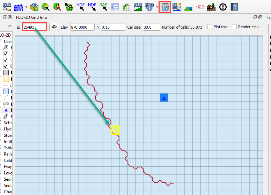
Task: Click the highlighted yellow grid cell
Action: (x=115, y=130)
